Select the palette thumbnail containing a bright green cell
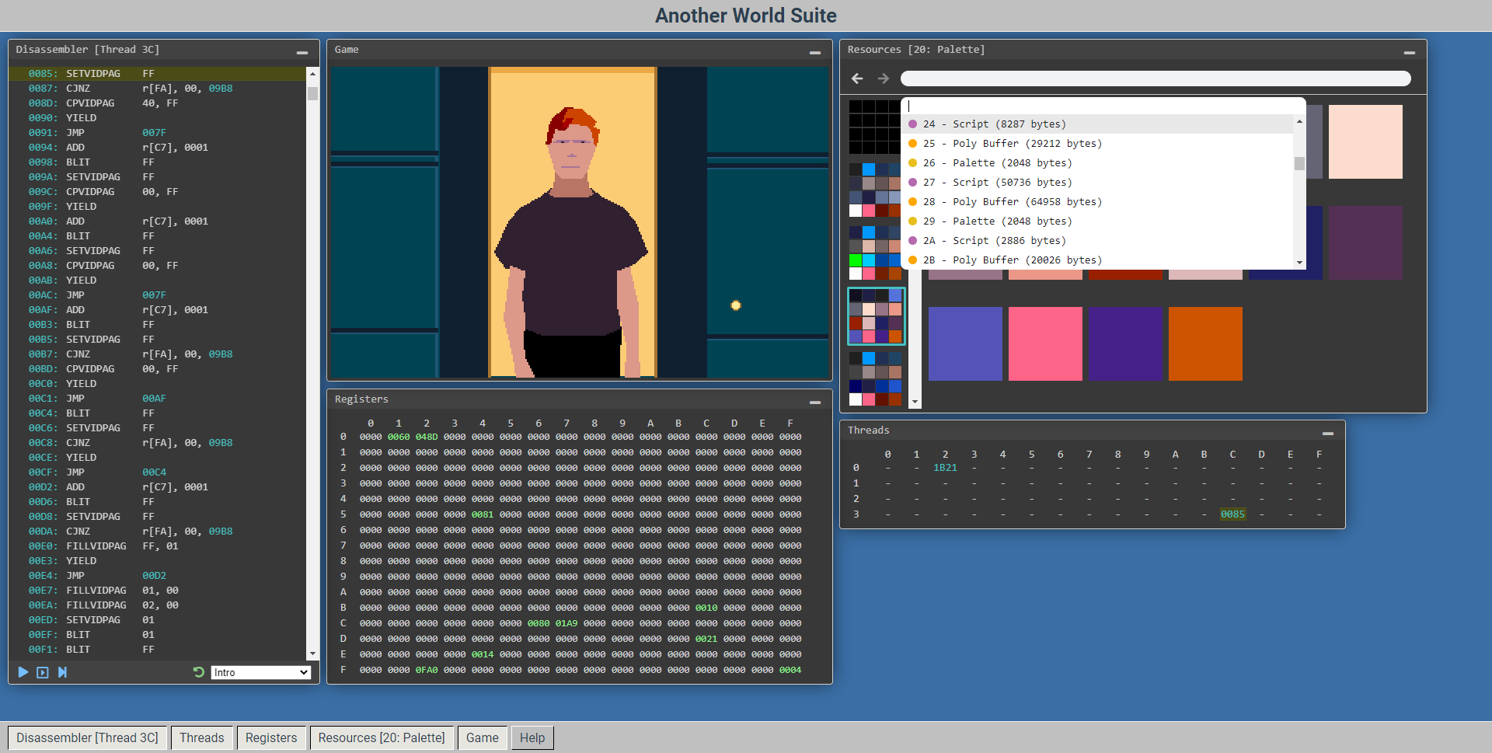Screen dimensions: 1492x753 [875, 253]
